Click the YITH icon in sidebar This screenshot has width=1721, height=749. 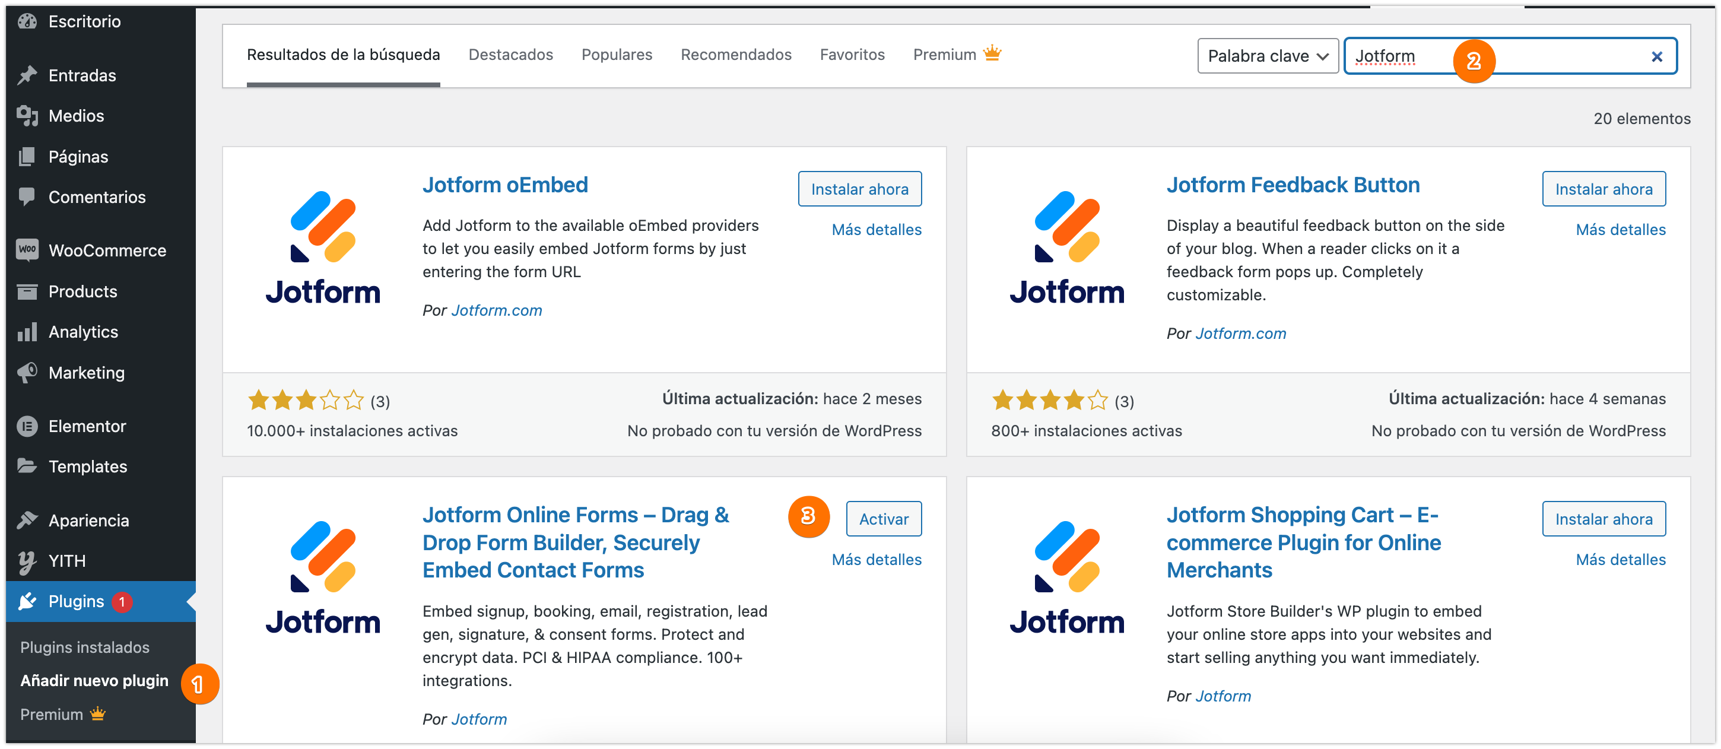click(27, 561)
